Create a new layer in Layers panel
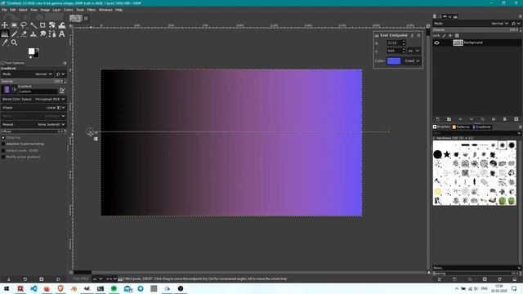Screen dimensions: 523x294 tap(438, 119)
